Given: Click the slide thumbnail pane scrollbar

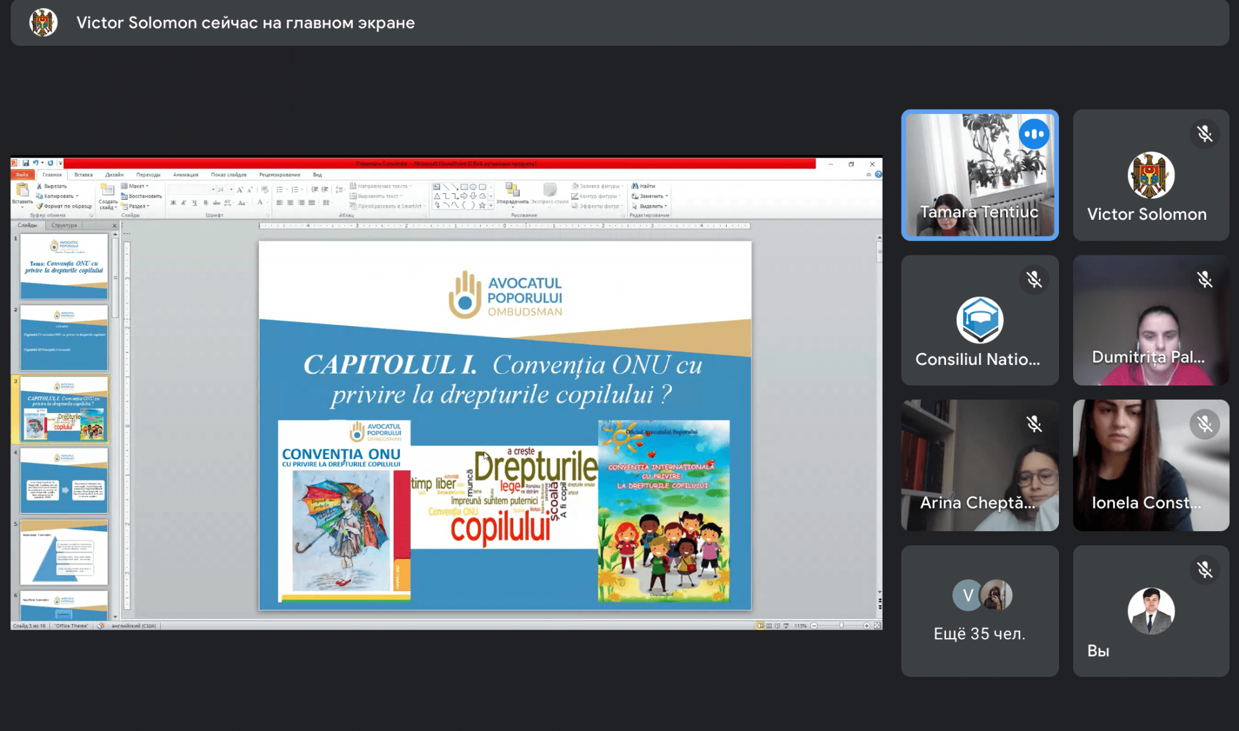Looking at the screenshot, I should (115, 277).
